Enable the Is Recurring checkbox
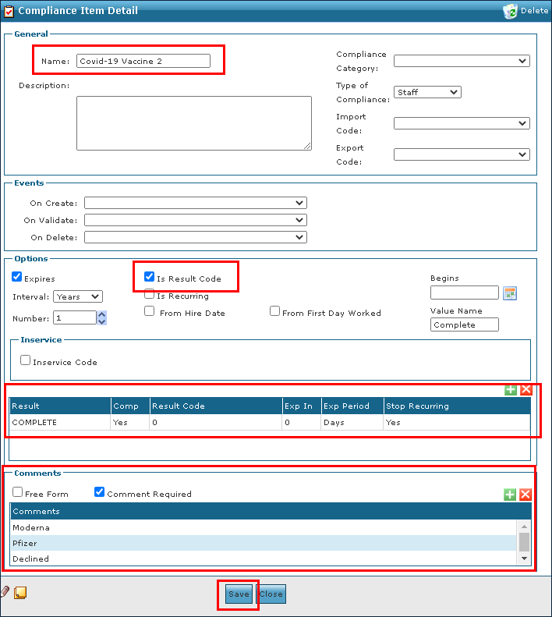This screenshot has width=552, height=617. coord(150,295)
